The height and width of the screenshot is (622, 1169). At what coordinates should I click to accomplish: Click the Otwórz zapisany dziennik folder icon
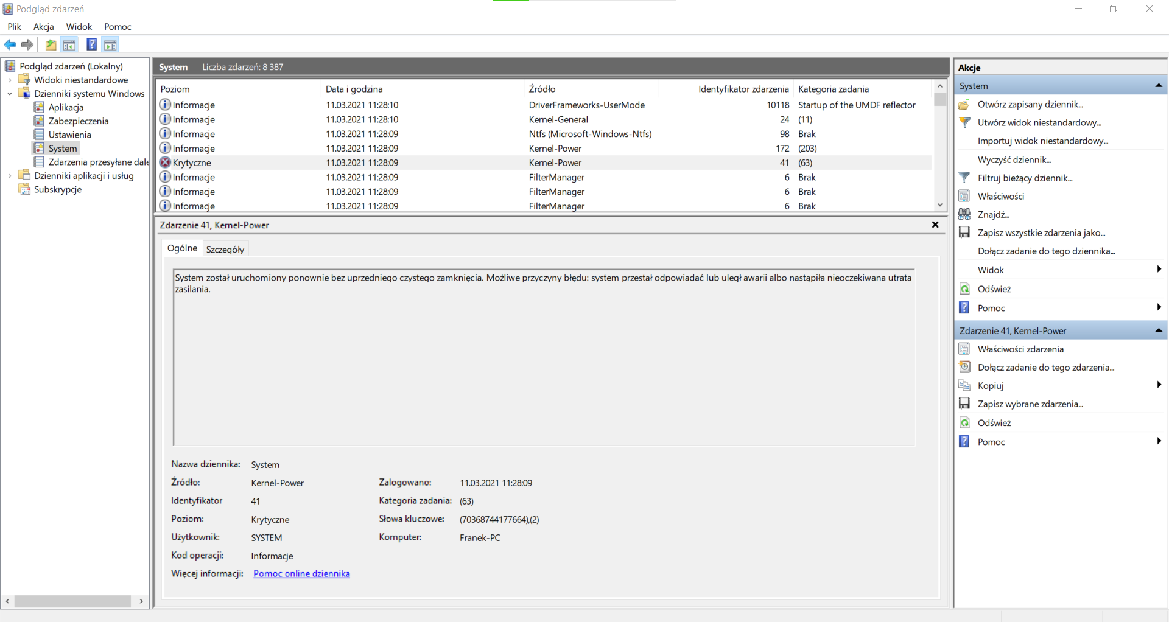tap(964, 105)
